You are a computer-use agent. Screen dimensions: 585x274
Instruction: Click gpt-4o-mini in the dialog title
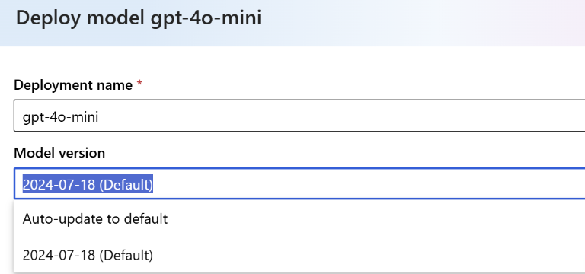206,18
